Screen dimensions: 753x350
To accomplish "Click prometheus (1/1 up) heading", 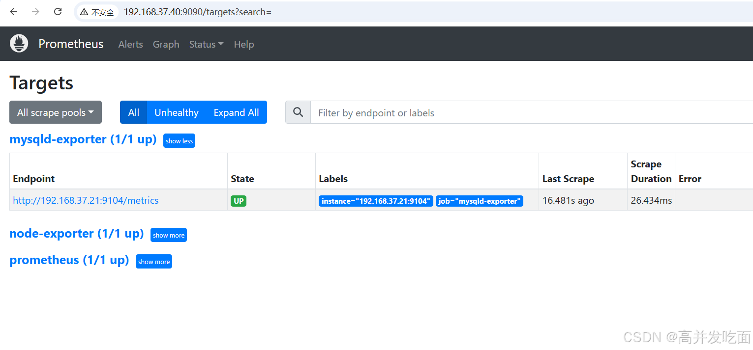I will [69, 260].
